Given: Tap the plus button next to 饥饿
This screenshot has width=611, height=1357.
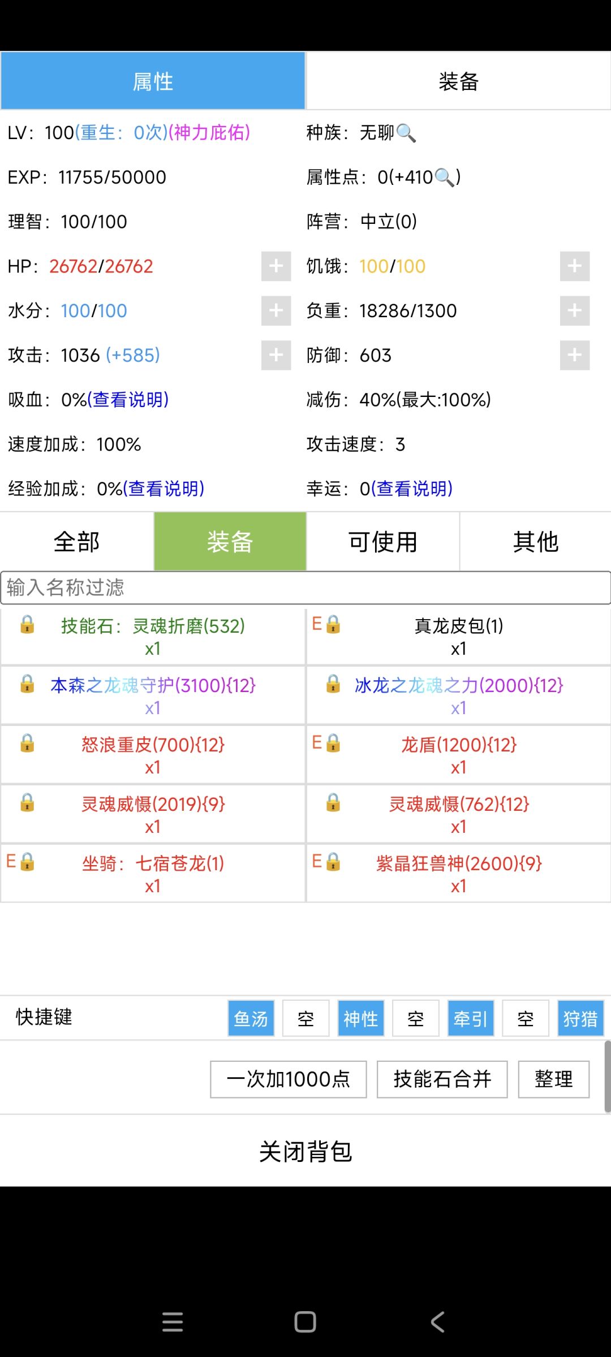Looking at the screenshot, I should click(575, 266).
